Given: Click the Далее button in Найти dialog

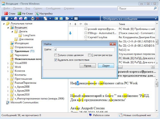Looking at the screenshot, I should click(x=106, y=65).
